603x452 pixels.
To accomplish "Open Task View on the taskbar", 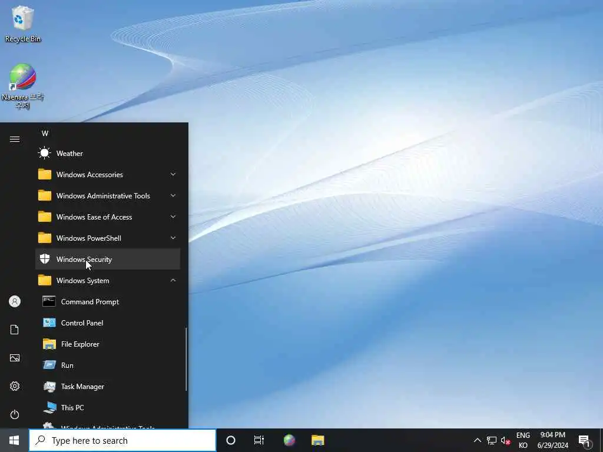I will point(259,440).
